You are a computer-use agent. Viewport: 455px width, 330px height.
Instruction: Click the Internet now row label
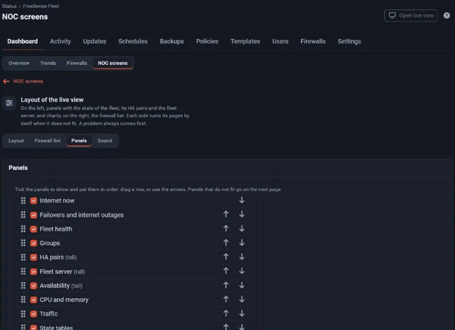(x=57, y=201)
